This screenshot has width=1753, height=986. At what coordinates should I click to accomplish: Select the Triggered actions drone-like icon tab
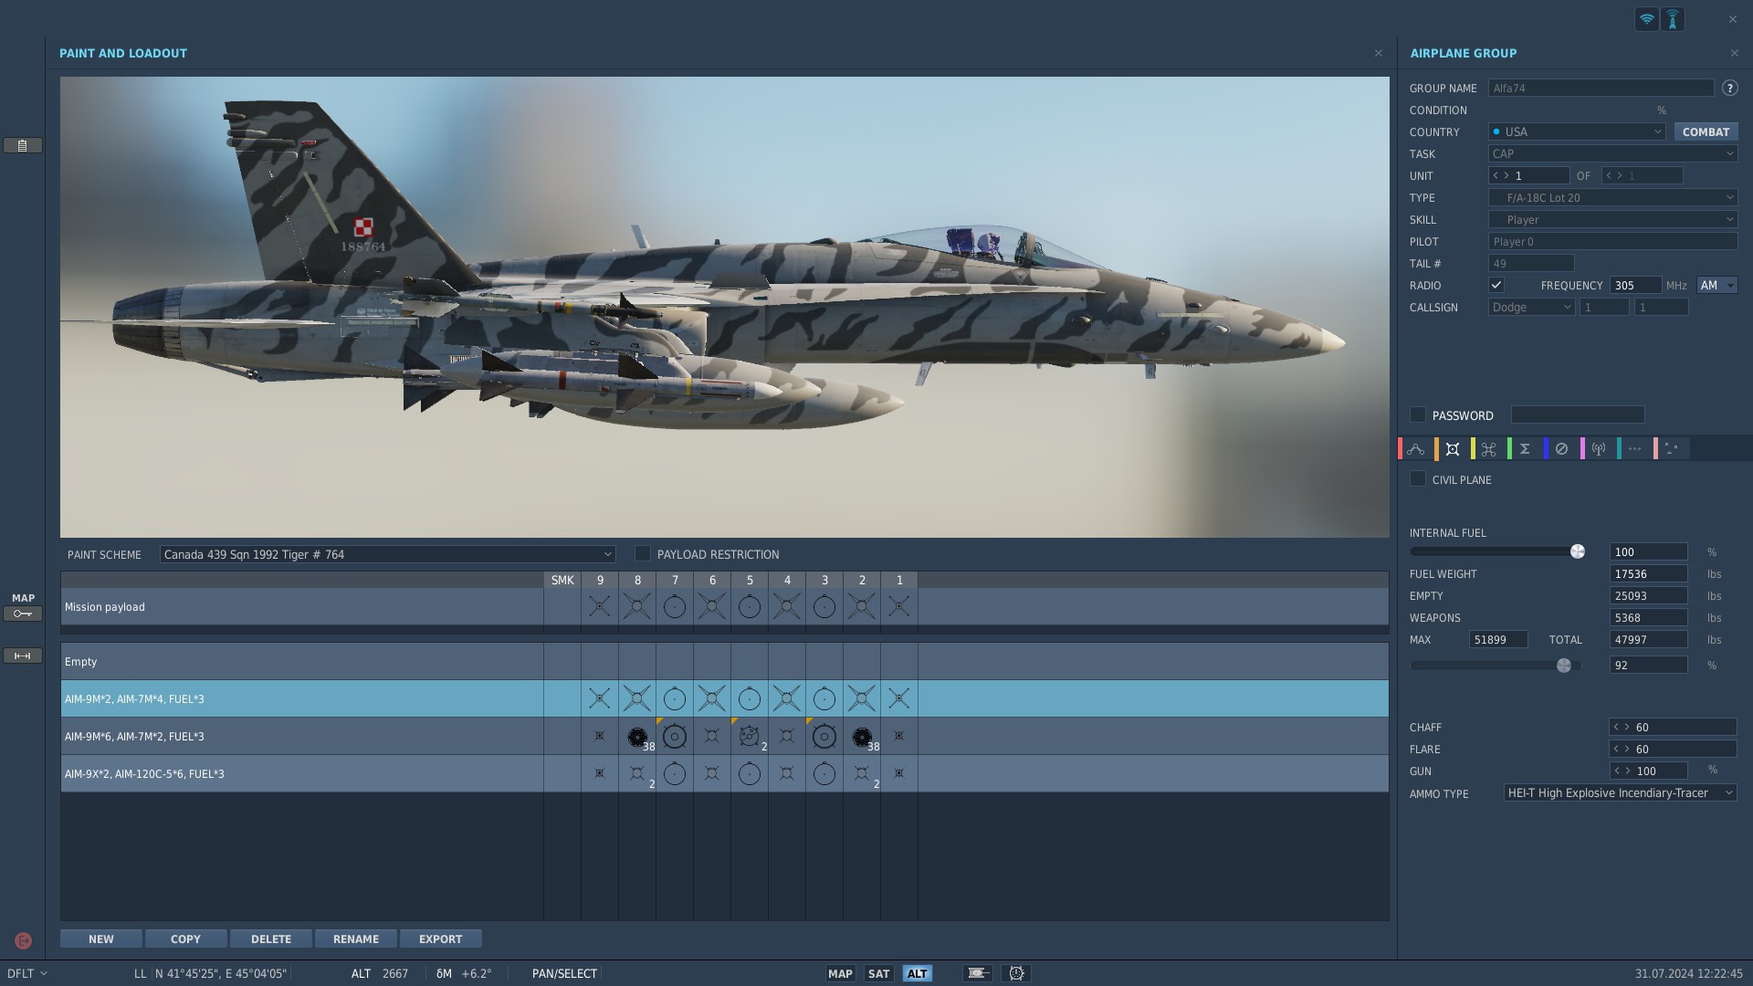click(1489, 449)
